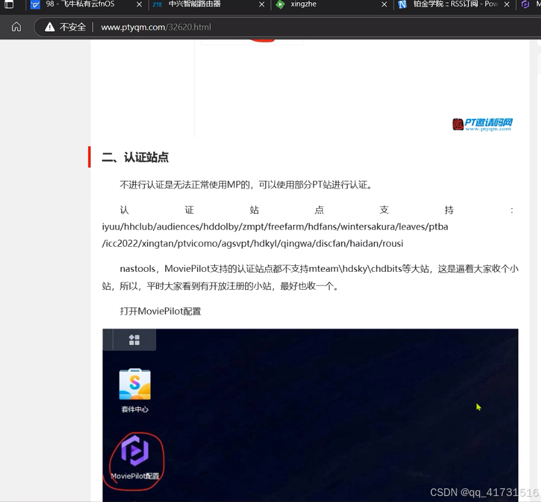541x502 pixels.
Task: Open the tab actions icon at top-left
Action: point(9,4)
